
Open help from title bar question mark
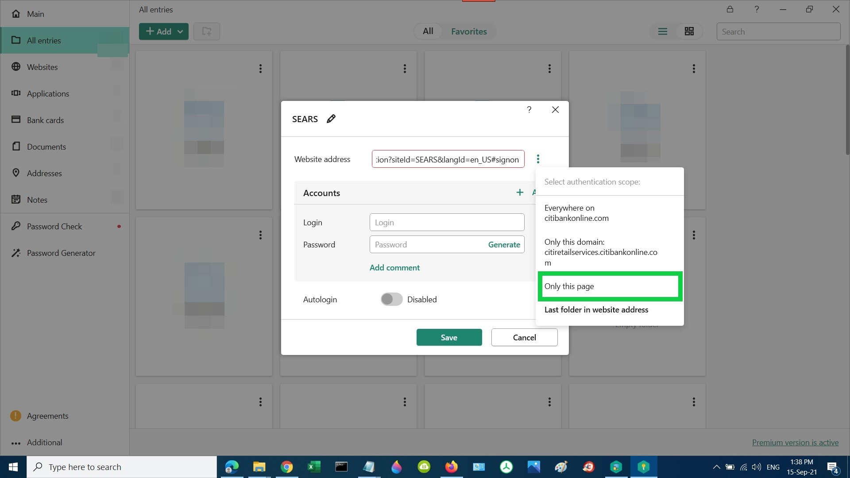click(x=756, y=9)
